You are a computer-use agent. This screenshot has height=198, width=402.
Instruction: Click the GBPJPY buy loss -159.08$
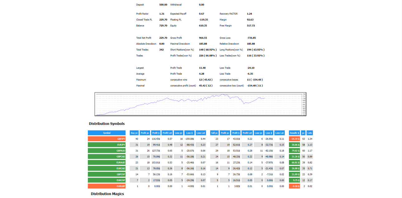189,139
